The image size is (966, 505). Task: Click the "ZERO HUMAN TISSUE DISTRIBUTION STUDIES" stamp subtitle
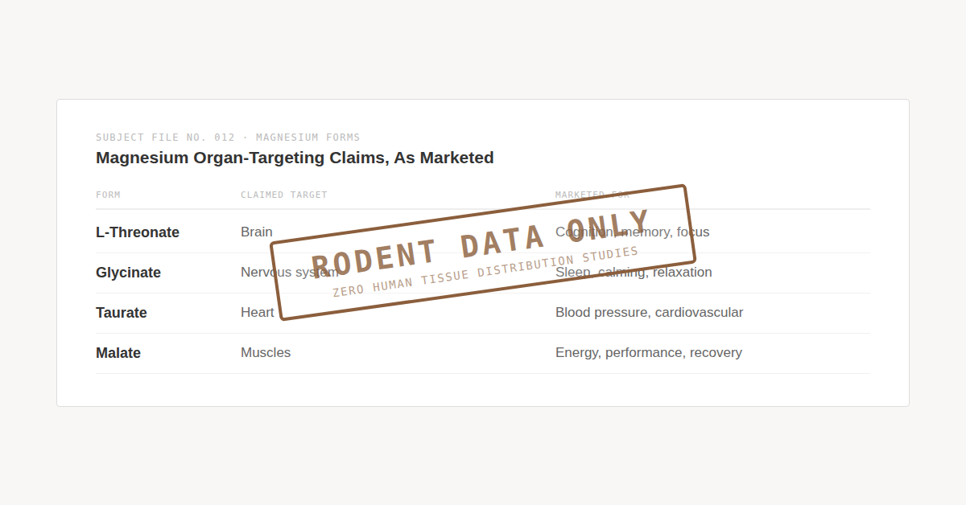click(x=485, y=272)
